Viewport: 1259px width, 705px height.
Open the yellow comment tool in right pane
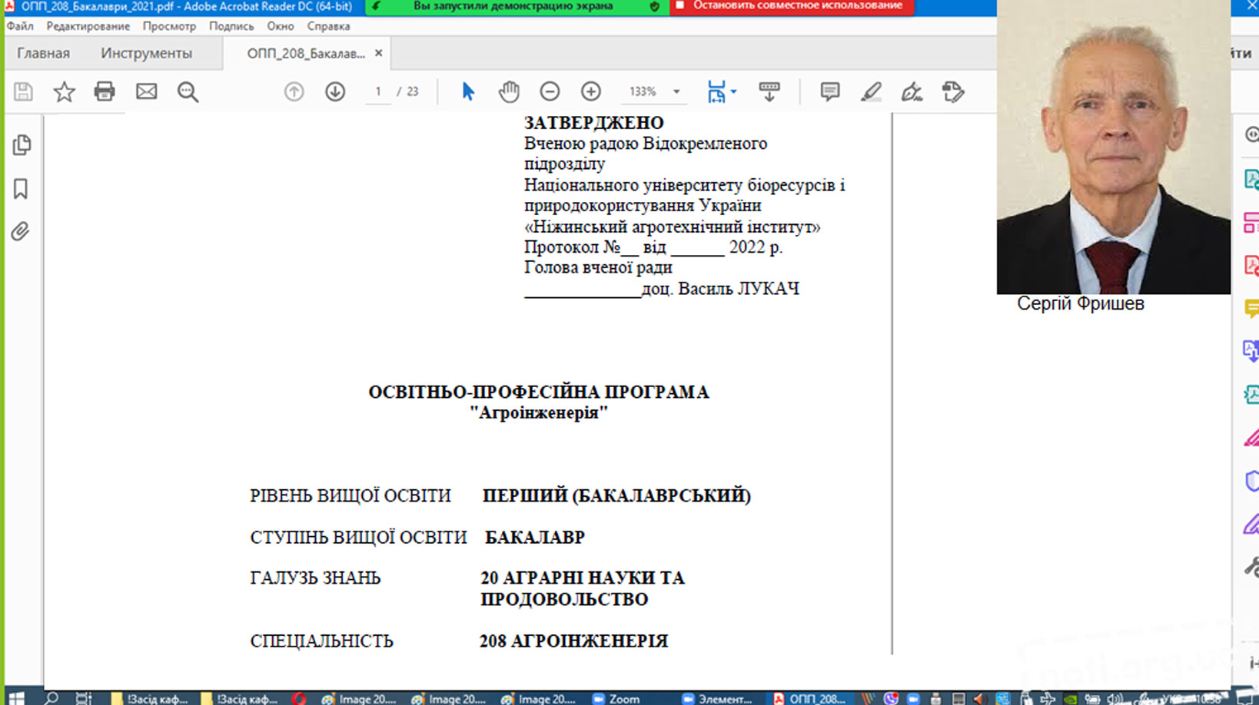click(1251, 309)
